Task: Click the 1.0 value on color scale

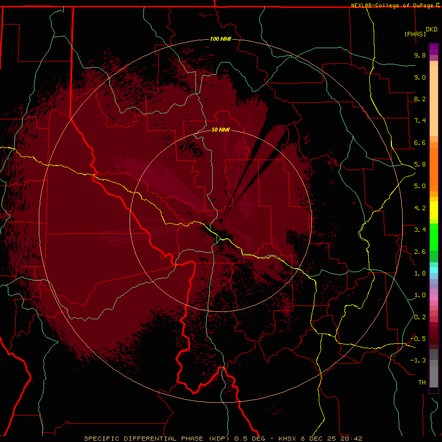Action: click(x=420, y=295)
